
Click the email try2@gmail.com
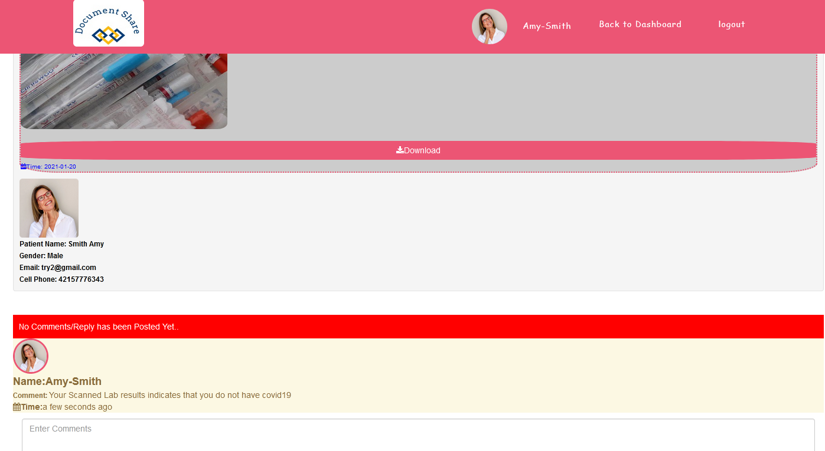pyautogui.click(x=69, y=268)
